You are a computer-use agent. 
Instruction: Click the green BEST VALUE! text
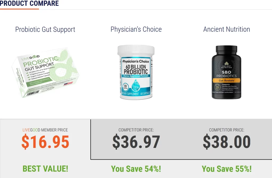tap(45, 168)
